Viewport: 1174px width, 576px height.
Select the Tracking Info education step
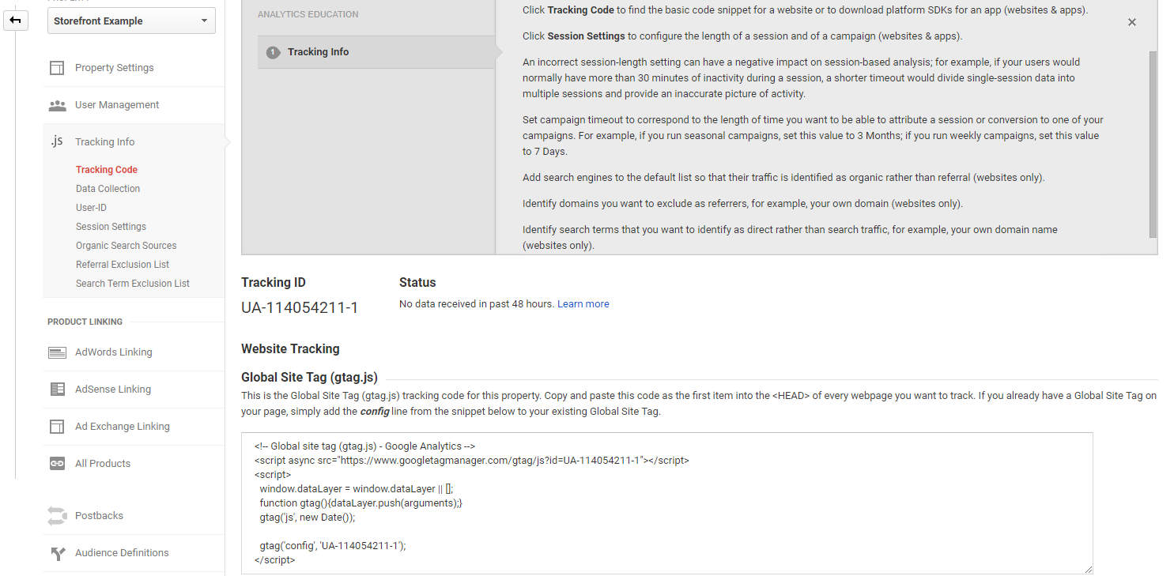point(376,52)
